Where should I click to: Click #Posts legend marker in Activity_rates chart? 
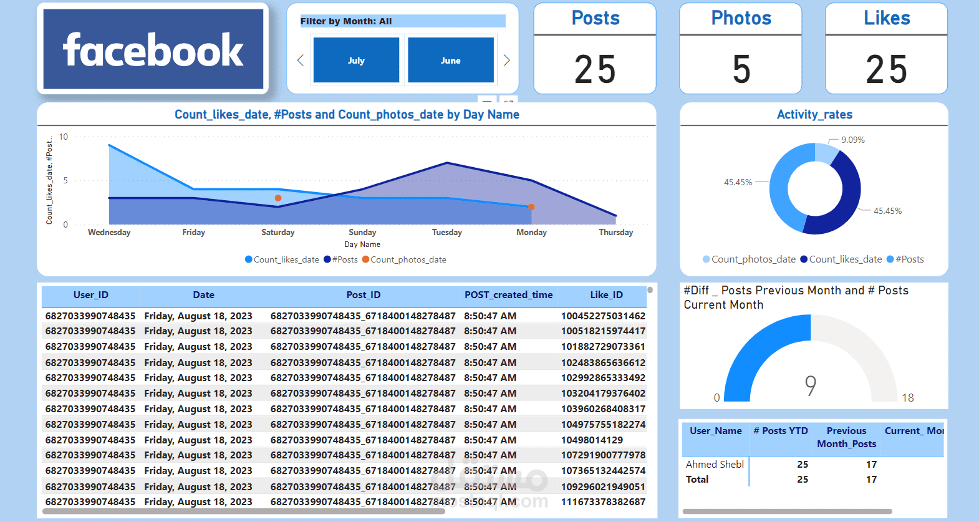[x=890, y=259]
